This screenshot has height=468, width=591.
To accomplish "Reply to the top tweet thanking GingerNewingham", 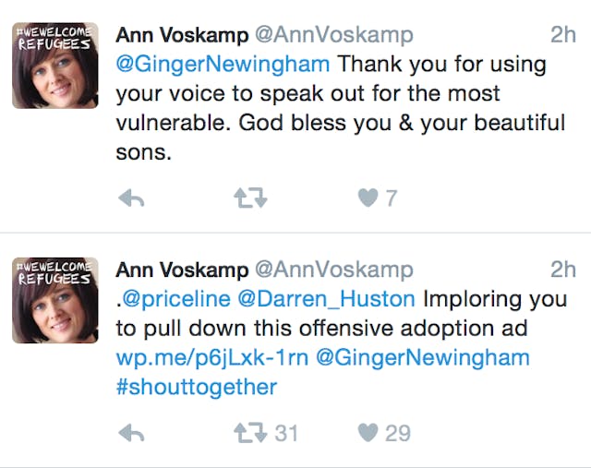I will [x=131, y=198].
